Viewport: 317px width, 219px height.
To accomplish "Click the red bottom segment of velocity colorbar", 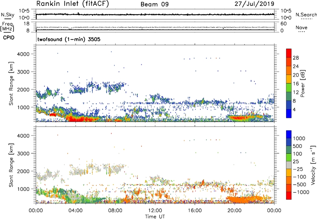I will point(289,196).
